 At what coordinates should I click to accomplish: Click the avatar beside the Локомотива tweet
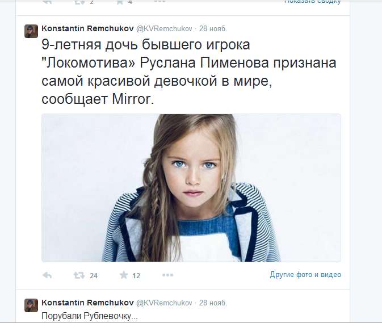[x=31, y=31]
